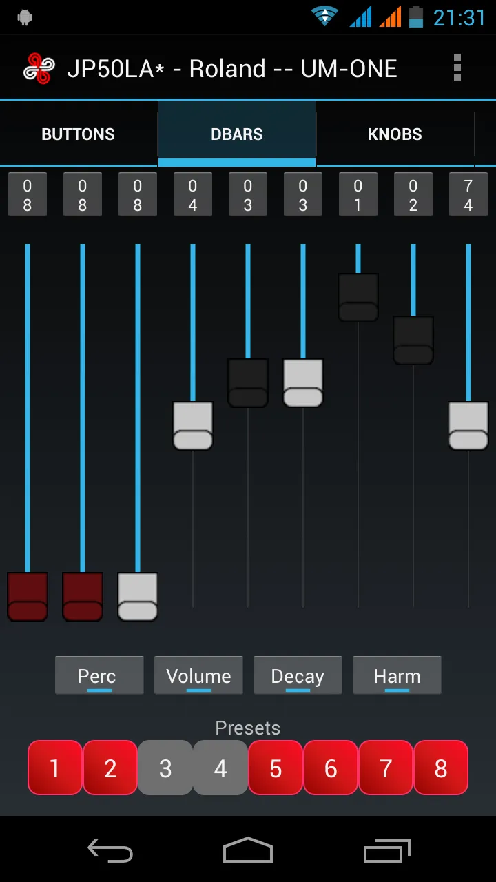Open the recent apps navigation icon

386,850
